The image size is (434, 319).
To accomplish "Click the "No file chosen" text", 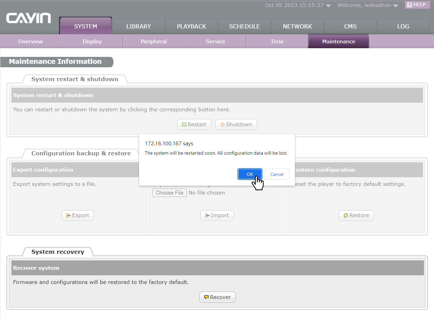I will coord(207,193).
